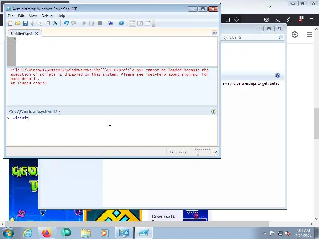The image size is (319, 239).
Task: Open New Remote PowerShell Tab icon
Action: click(x=111, y=23)
